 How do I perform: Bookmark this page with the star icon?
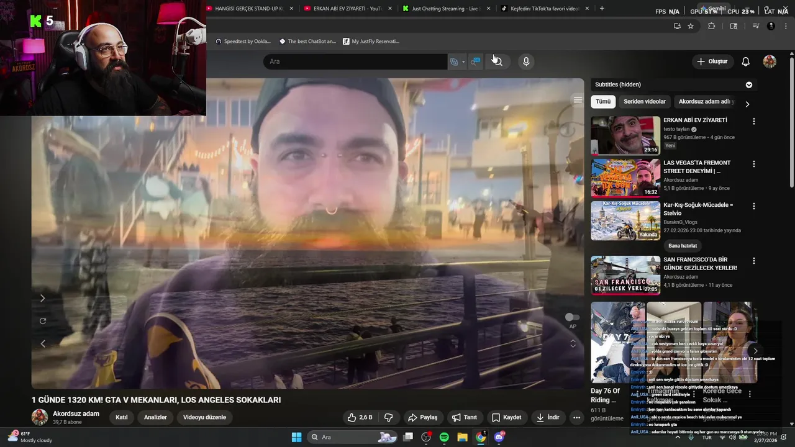(691, 26)
